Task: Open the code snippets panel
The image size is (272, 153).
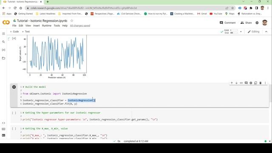Action: point(3,123)
